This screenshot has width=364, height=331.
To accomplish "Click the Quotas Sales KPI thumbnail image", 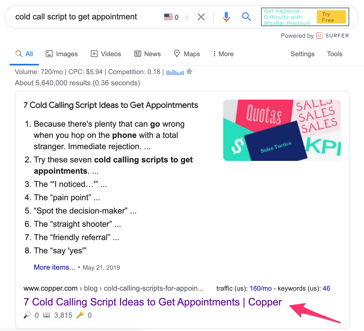I will [x=282, y=130].
